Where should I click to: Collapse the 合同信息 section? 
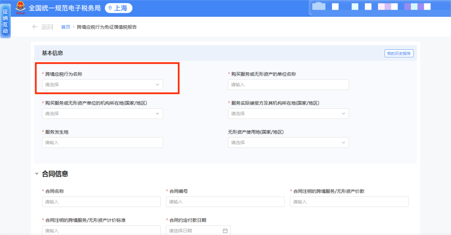point(37,174)
